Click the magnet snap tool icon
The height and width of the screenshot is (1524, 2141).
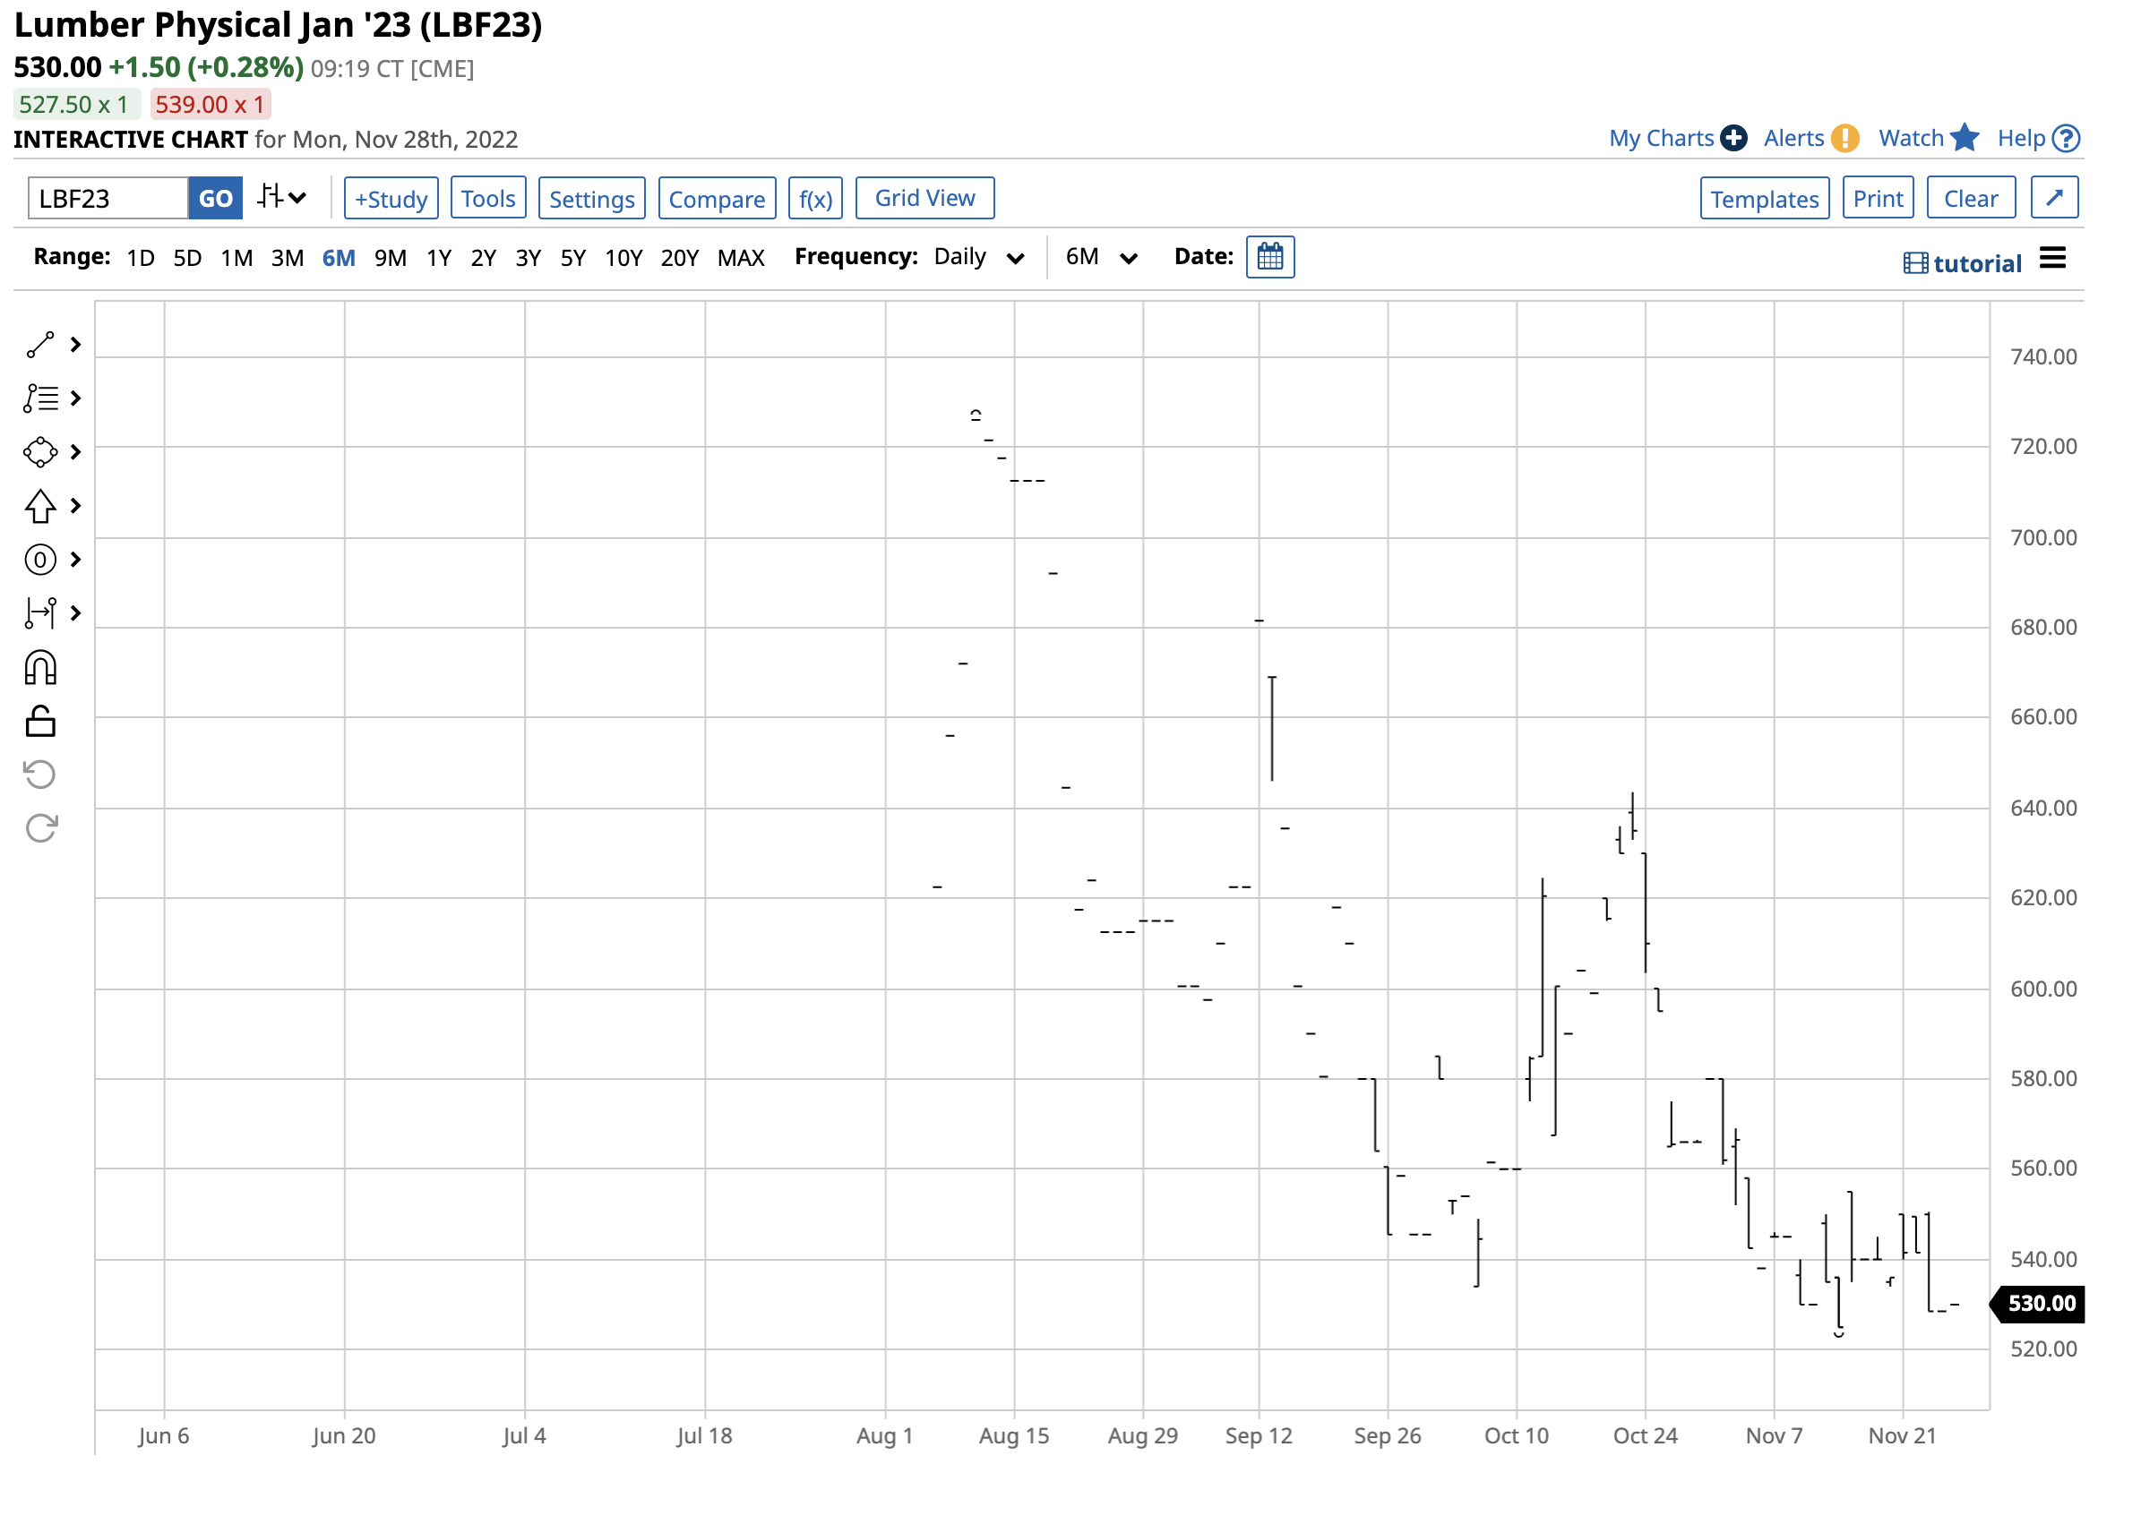[x=40, y=669]
